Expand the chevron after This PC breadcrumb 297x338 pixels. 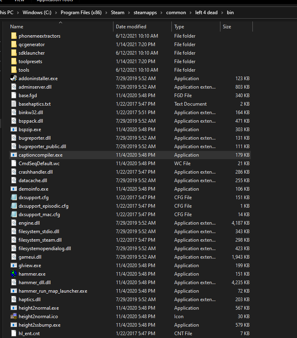[x=18, y=13]
